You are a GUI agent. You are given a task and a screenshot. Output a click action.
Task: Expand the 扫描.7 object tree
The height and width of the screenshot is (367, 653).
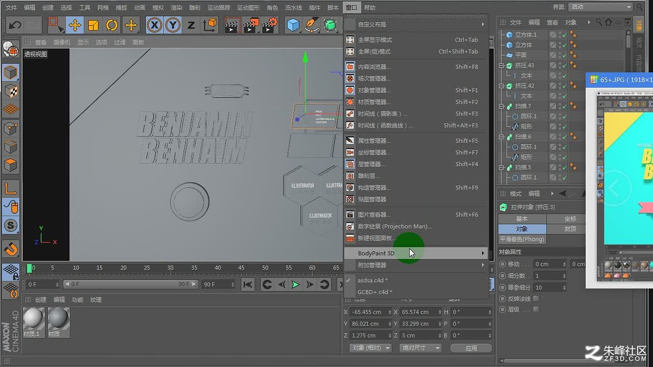click(501, 106)
